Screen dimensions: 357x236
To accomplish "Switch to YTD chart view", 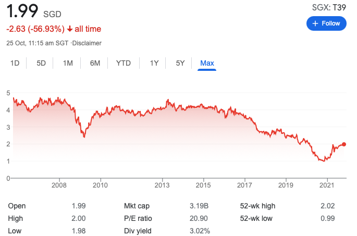I will coord(124,64).
